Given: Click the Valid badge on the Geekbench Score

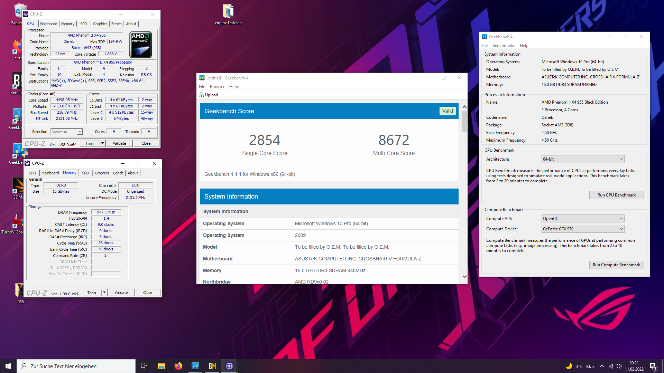Looking at the screenshot, I should coord(448,111).
